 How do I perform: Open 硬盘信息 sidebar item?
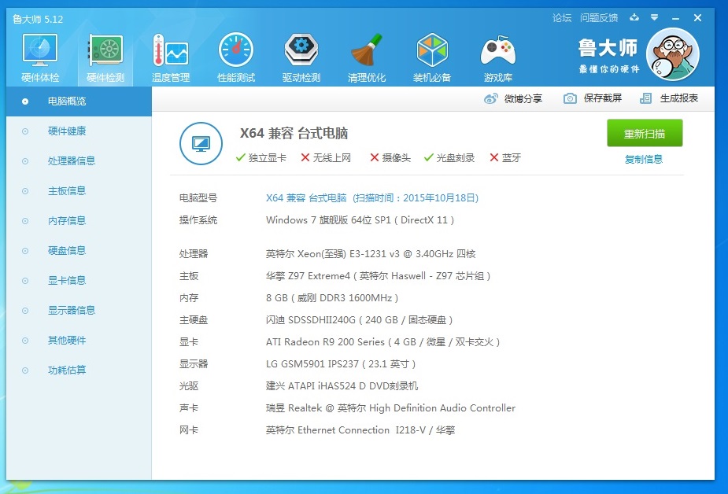coord(79,251)
